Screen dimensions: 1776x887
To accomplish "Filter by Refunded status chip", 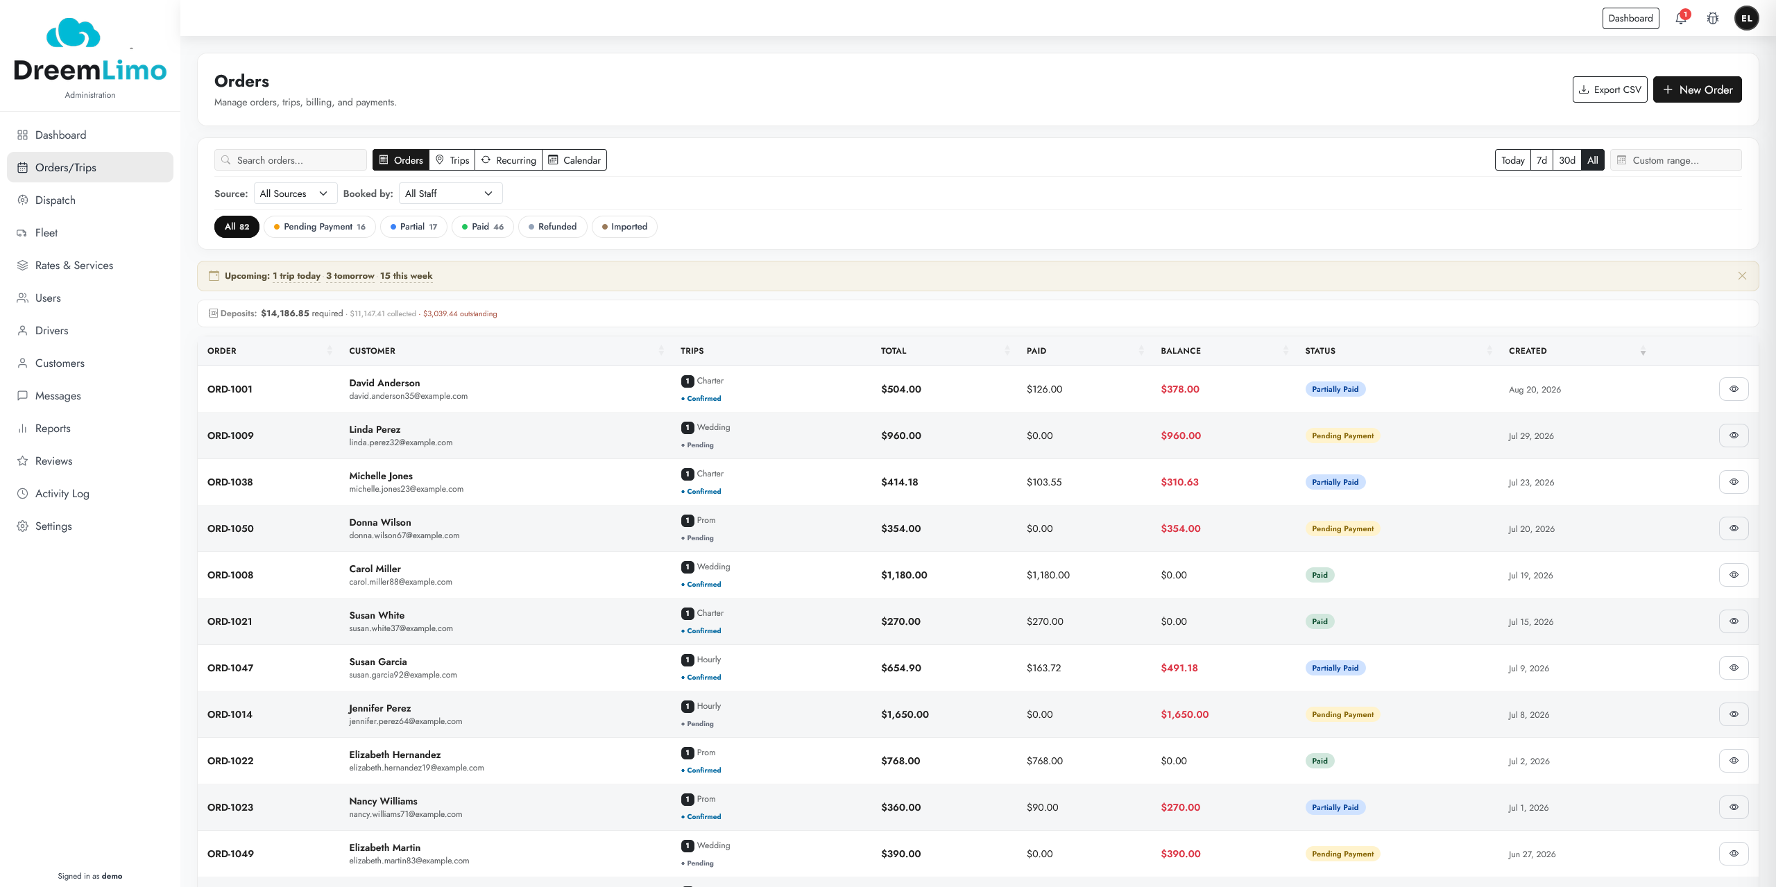I will [x=552, y=227].
